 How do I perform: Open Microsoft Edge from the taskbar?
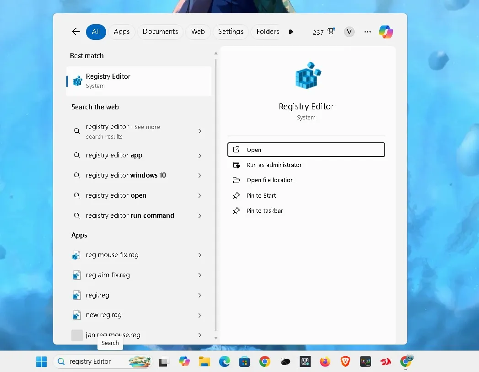pyautogui.click(x=224, y=361)
